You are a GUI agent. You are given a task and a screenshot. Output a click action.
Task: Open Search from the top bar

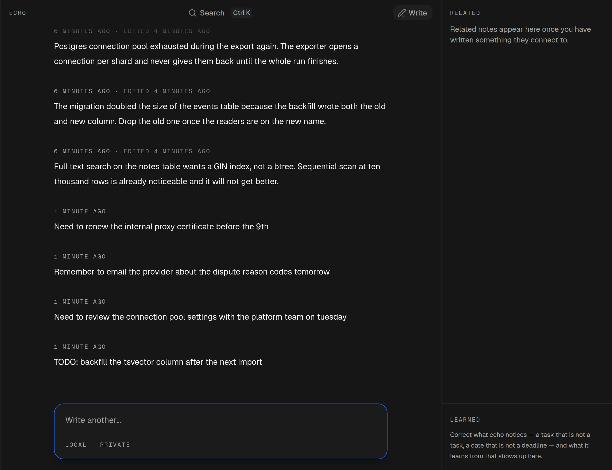point(206,13)
